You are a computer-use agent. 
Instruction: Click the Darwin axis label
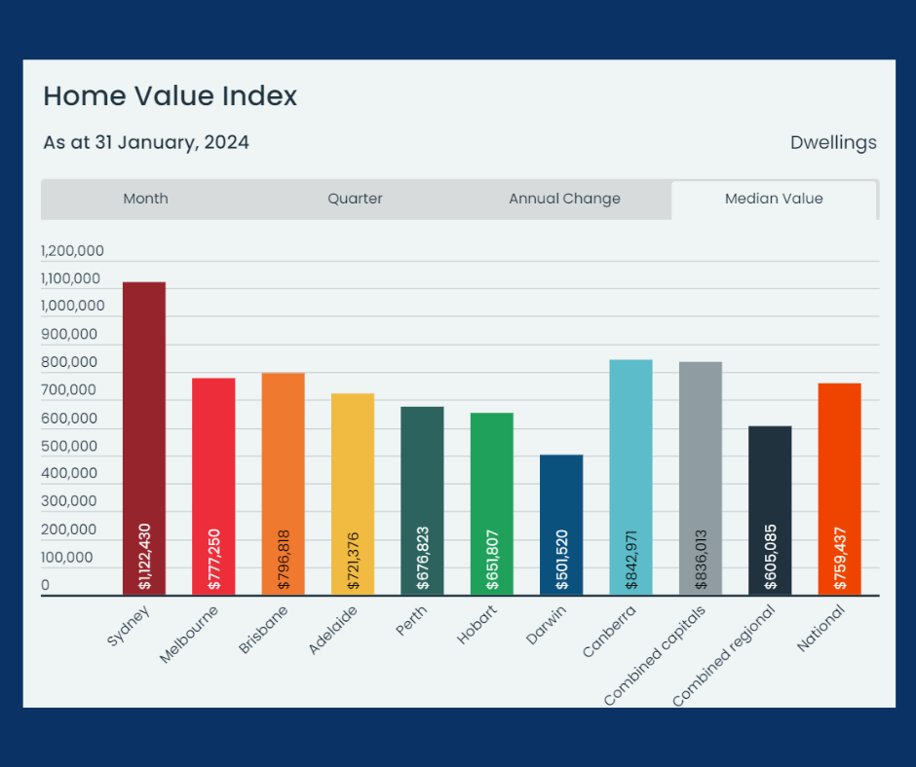coord(547,625)
